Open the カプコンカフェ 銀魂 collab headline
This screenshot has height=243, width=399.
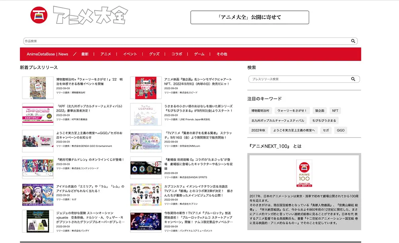click(198, 191)
